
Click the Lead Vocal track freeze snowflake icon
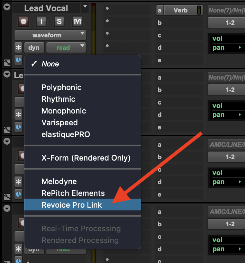point(18,48)
